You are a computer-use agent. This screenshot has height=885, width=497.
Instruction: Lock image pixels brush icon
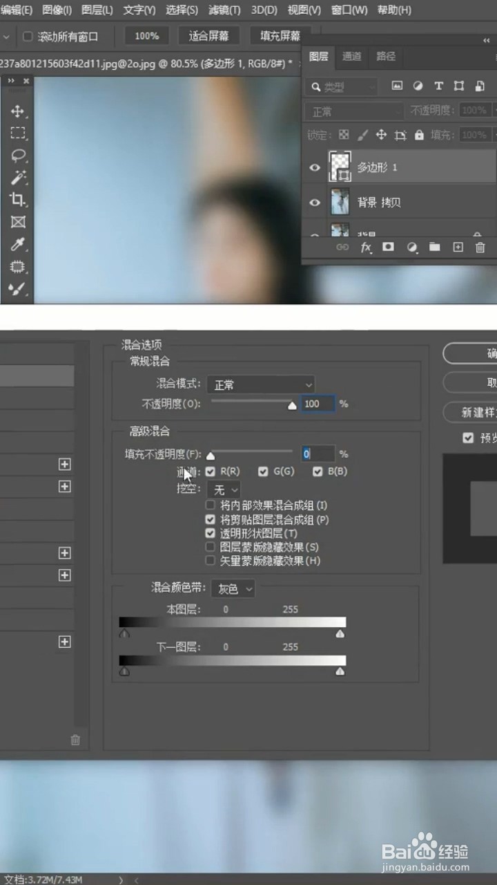point(362,135)
